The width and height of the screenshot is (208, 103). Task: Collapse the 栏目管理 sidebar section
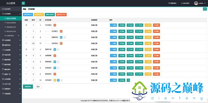pyautogui.click(x=11, y=14)
